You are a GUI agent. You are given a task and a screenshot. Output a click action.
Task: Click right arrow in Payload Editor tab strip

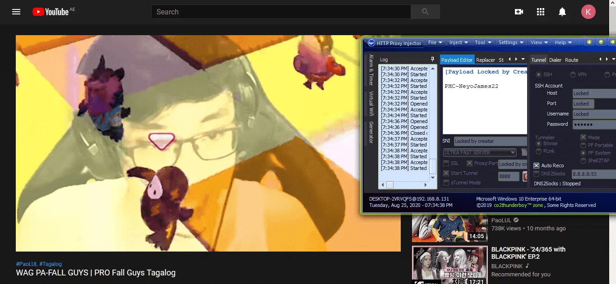tap(516, 59)
